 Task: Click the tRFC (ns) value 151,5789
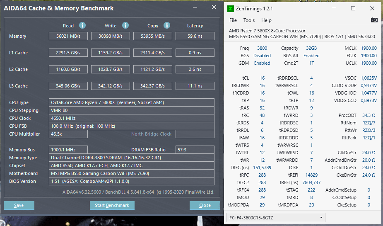click(x=262, y=168)
